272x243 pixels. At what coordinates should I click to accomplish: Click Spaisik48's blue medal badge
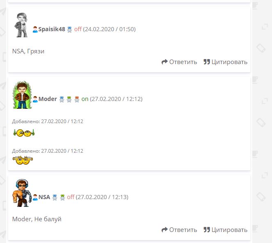tap(70, 30)
